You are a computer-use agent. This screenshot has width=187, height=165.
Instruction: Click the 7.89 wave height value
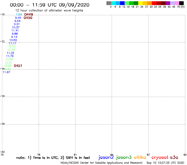point(19,14)
